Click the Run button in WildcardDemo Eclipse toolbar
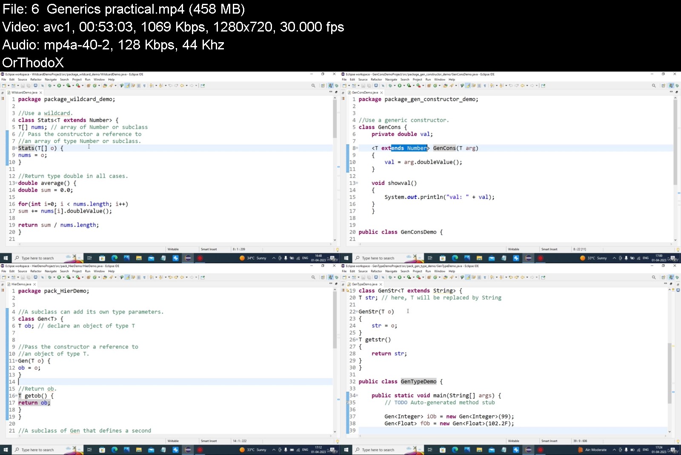The width and height of the screenshot is (681, 455). (59, 85)
